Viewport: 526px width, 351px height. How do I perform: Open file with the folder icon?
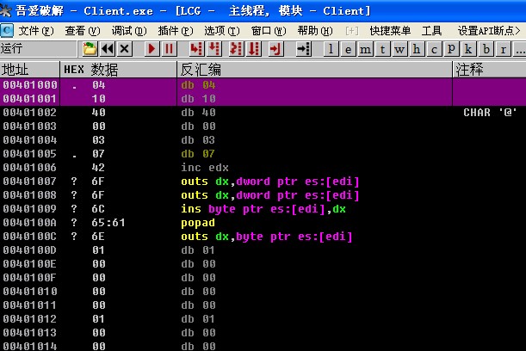tap(90, 49)
